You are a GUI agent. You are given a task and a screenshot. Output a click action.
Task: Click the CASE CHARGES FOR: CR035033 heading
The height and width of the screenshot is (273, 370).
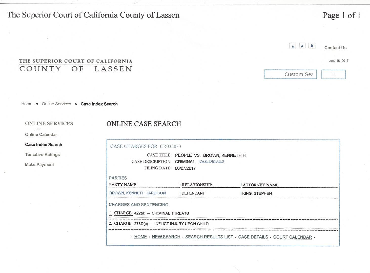click(x=146, y=146)
